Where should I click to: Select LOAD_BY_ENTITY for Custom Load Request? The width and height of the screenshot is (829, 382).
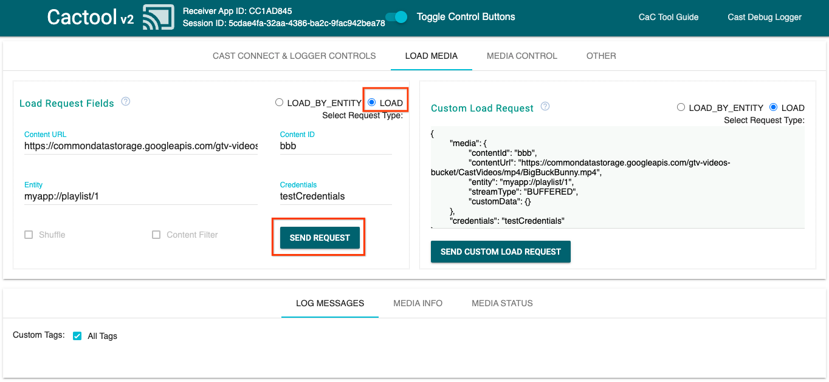681,107
